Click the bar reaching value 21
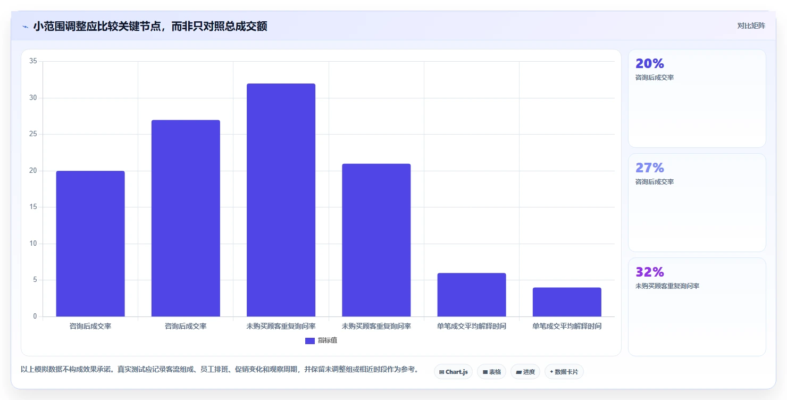 tap(376, 240)
